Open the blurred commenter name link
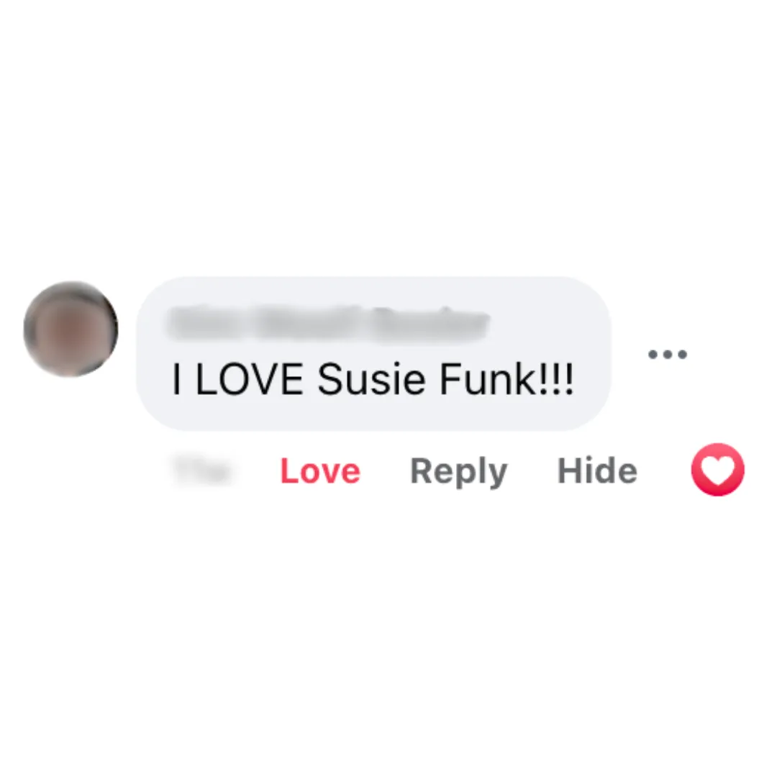Viewport: 777px width, 777px height. point(329,324)
